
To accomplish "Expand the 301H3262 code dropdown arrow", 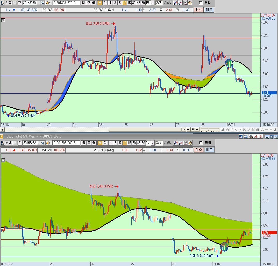I will 39,143.
